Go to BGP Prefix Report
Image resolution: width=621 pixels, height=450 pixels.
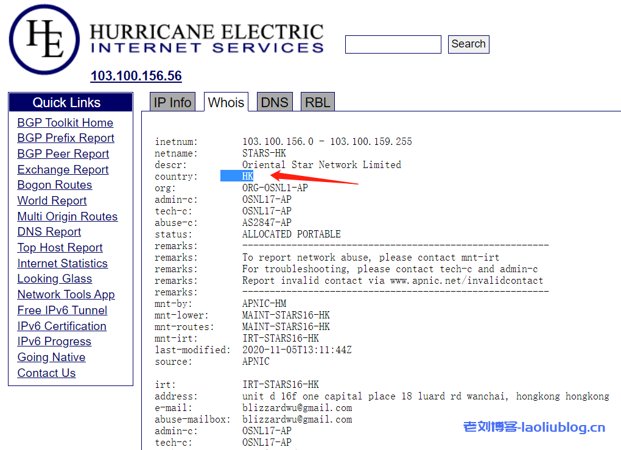click(66, 138)
